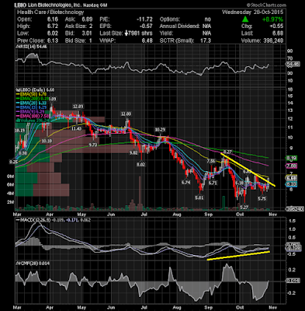
Task: Select the Options value 'no'
Action: pos(207,19)
